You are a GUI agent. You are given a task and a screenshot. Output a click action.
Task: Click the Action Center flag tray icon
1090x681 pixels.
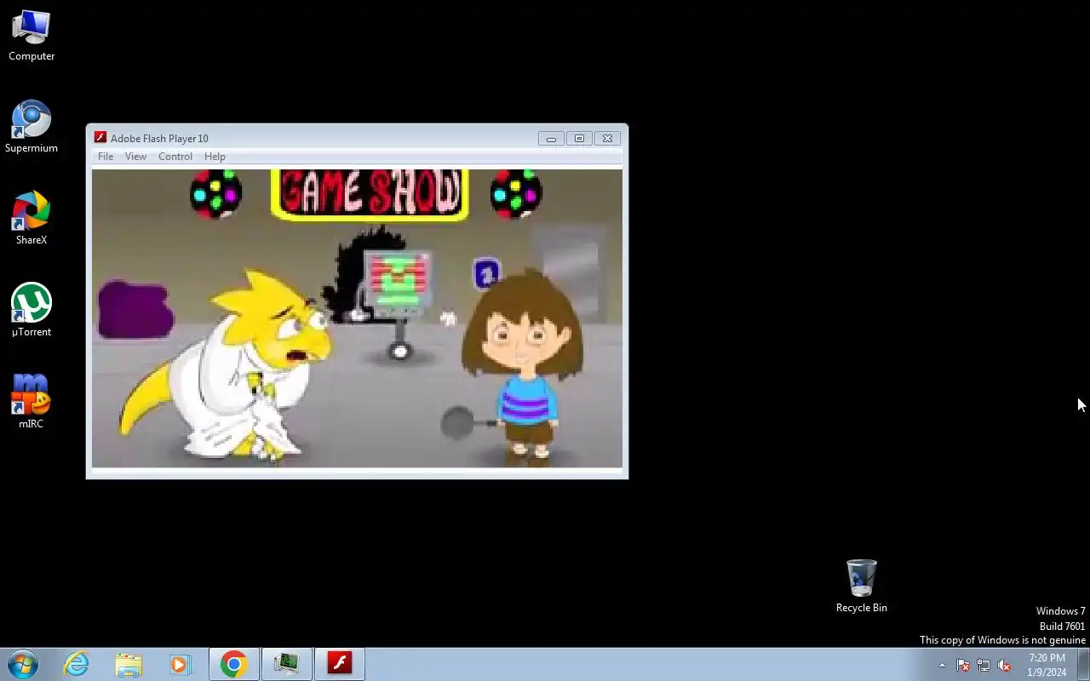click(963, 666)
